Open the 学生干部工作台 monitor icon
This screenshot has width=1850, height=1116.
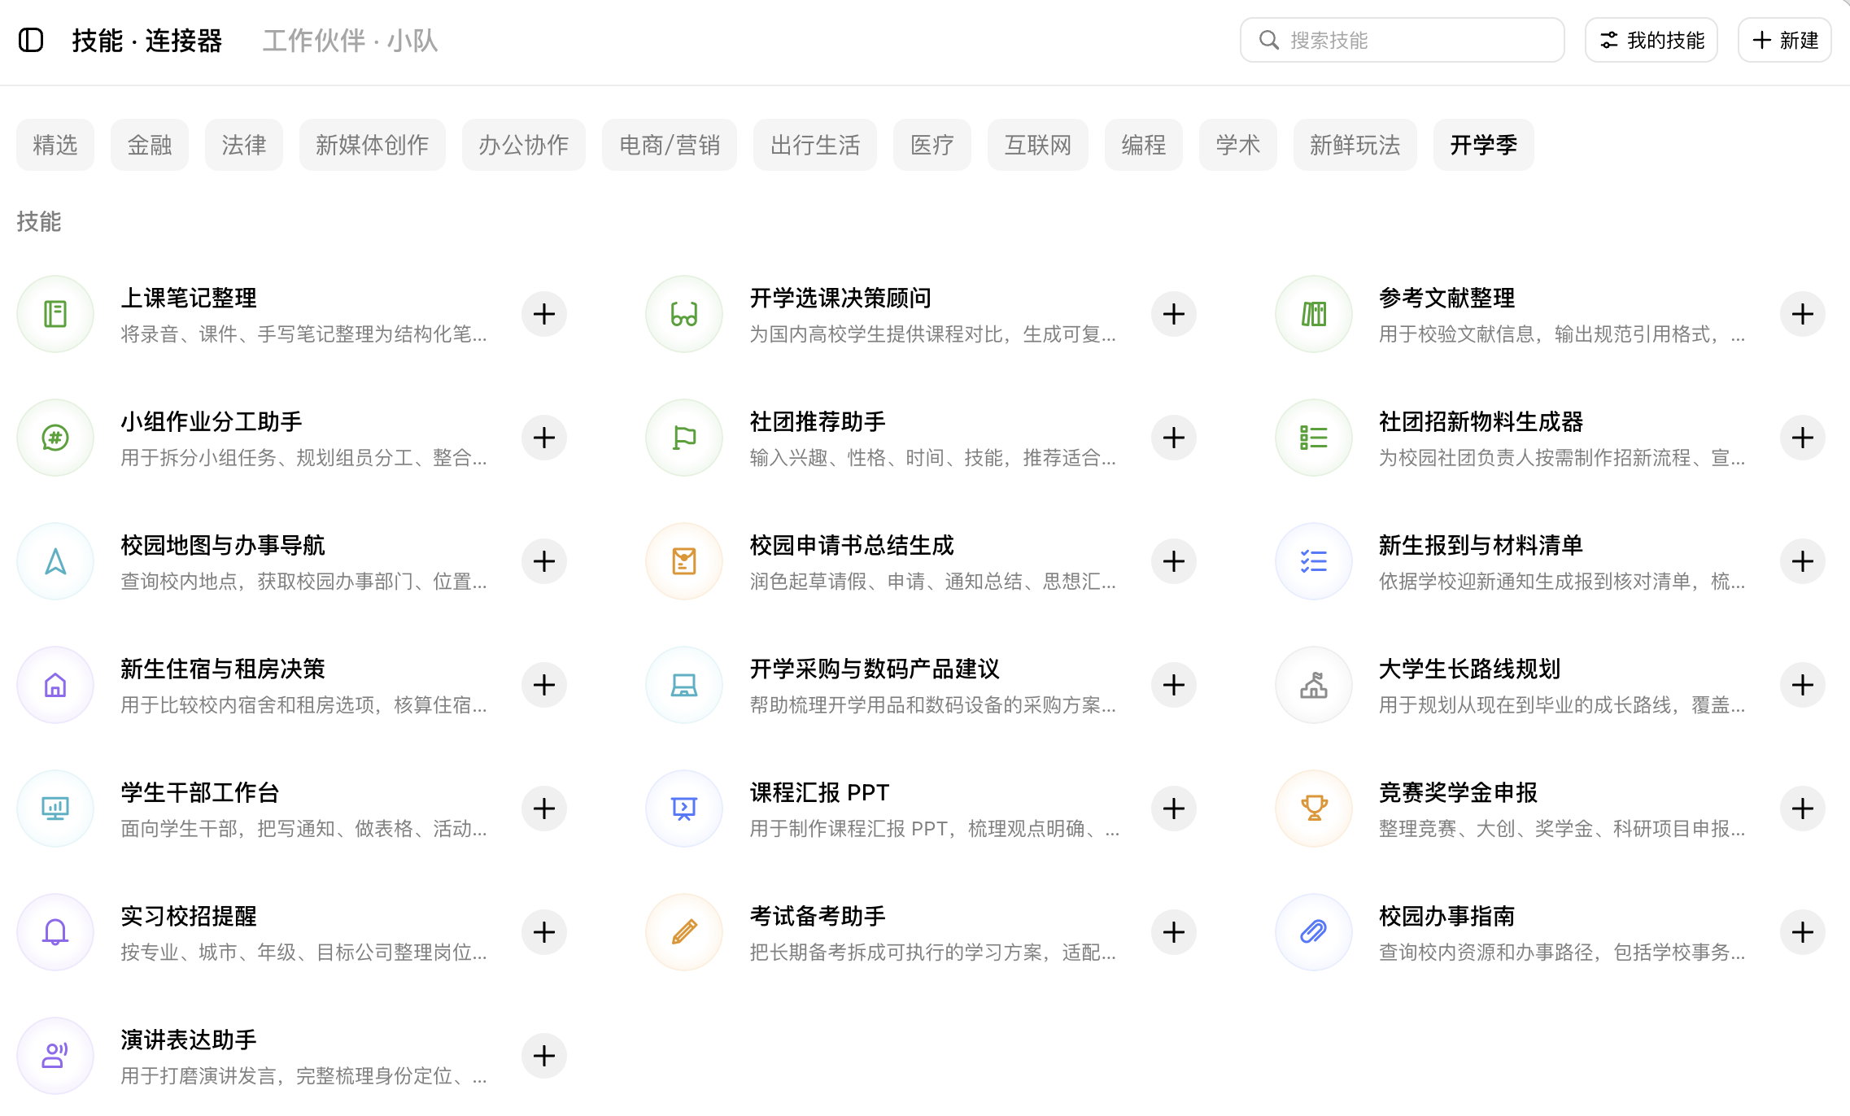click(x=55, y=809)
